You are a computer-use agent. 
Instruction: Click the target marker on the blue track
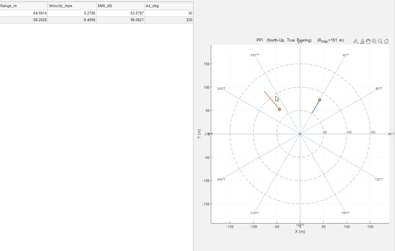[x=320, y=100]
